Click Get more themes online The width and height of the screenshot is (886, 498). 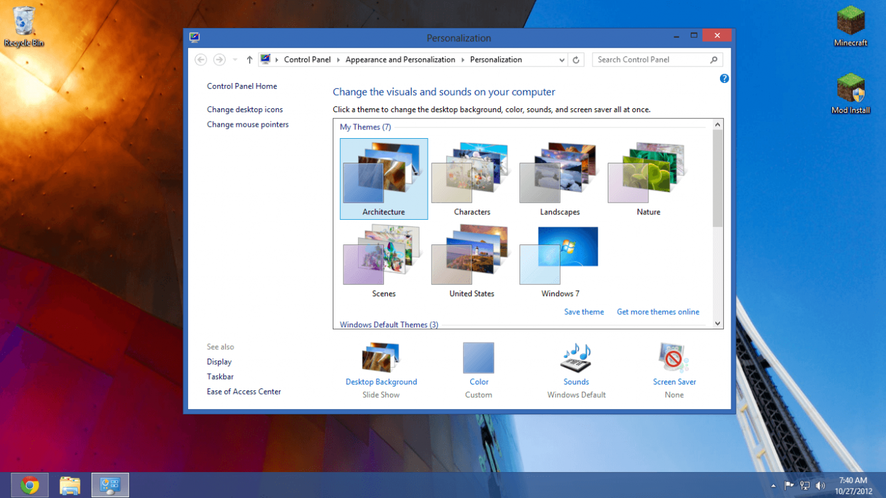point(658,311)
